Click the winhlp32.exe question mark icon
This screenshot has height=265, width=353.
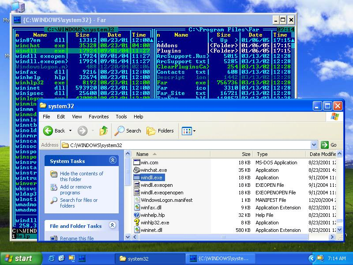[x=137, y=223]
